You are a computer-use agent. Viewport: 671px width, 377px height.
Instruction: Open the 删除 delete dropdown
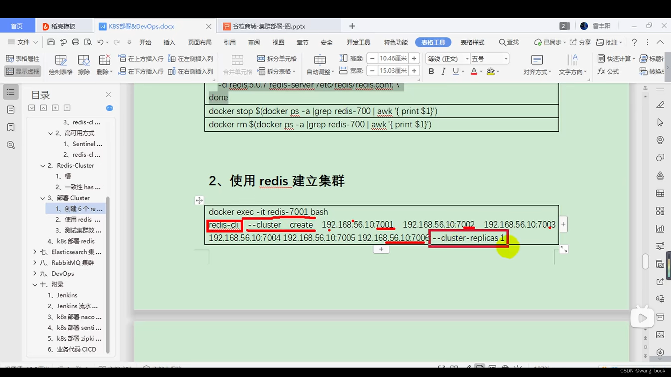[104, 65]
